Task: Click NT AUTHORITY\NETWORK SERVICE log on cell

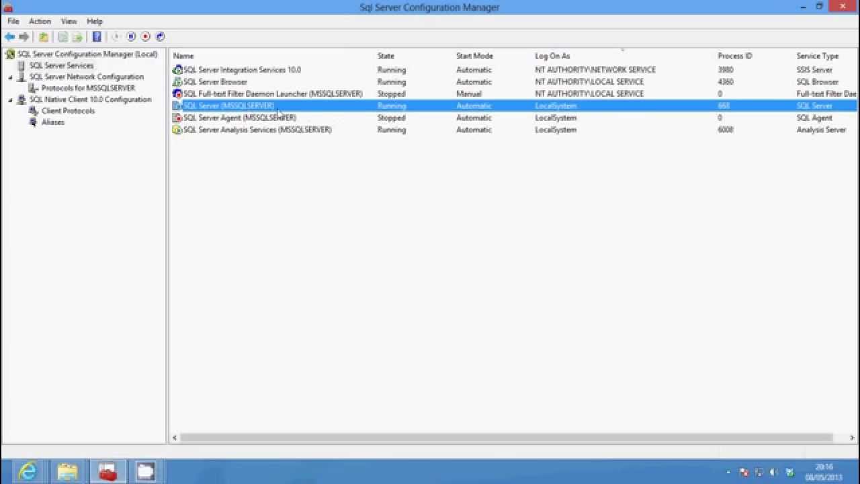Action: [x=595, y=70]
